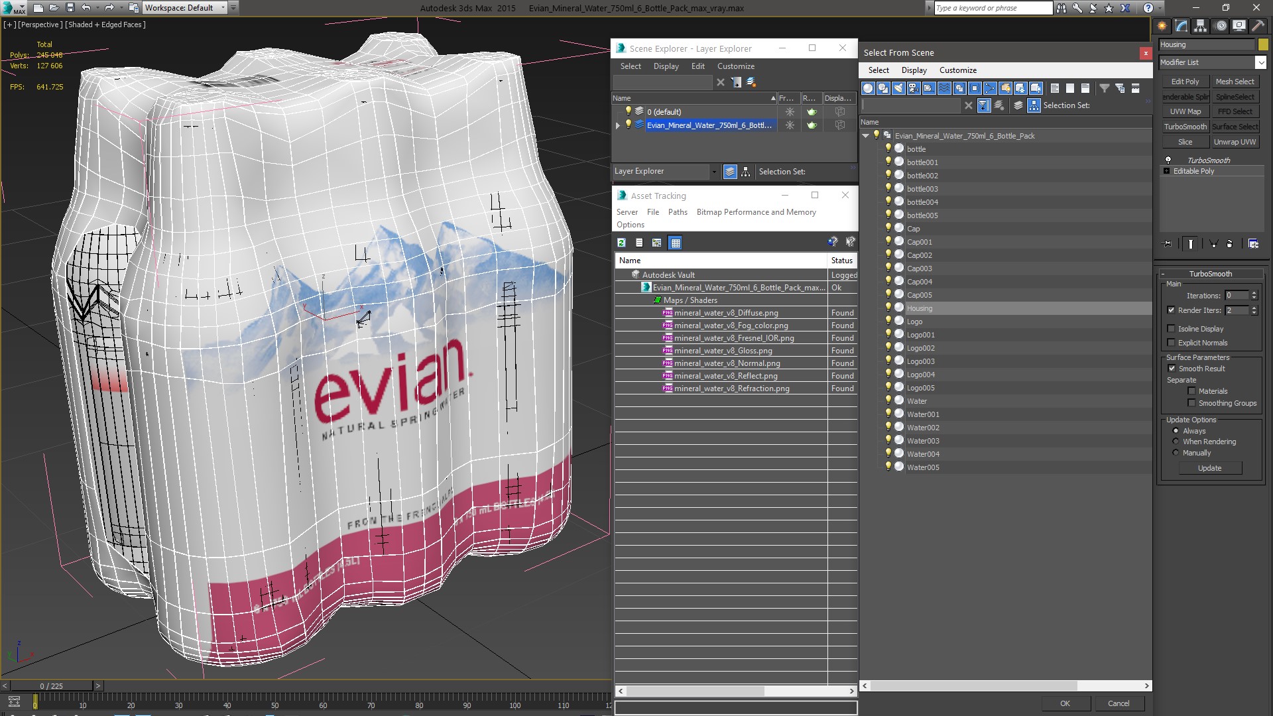Toggle visibility lightbulb of bottle003 object
The image size is (1273, 716).
888,188
